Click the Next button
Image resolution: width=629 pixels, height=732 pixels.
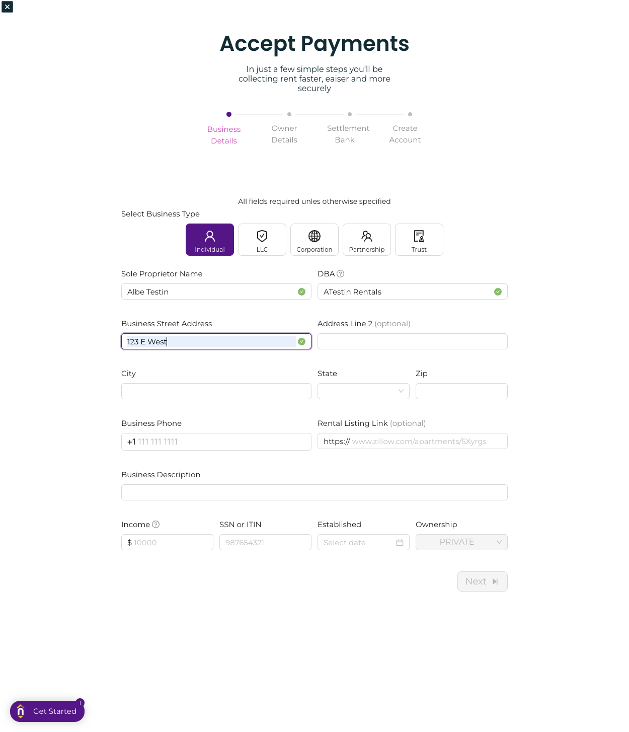point(483,581)
